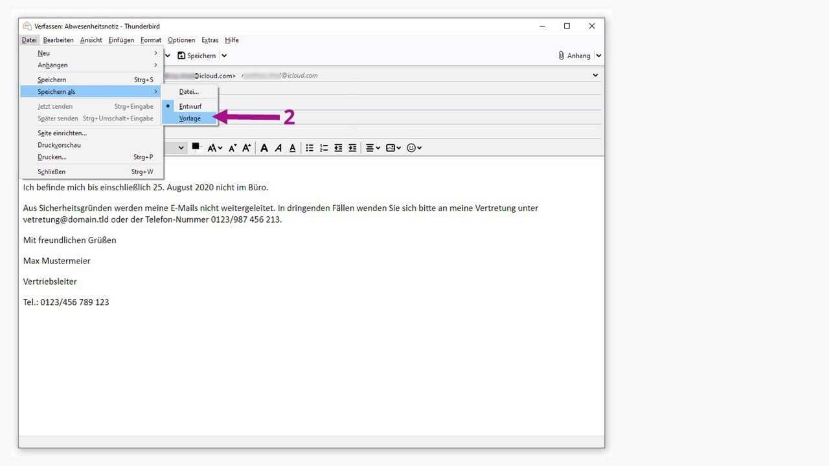
Task: Click the Speichern toolbar button
Action: [197, 56]
